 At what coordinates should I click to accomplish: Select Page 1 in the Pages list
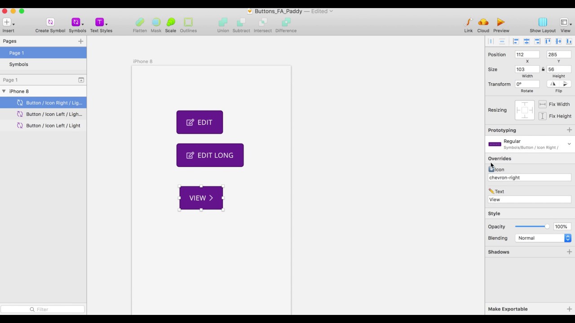[17, 52]
